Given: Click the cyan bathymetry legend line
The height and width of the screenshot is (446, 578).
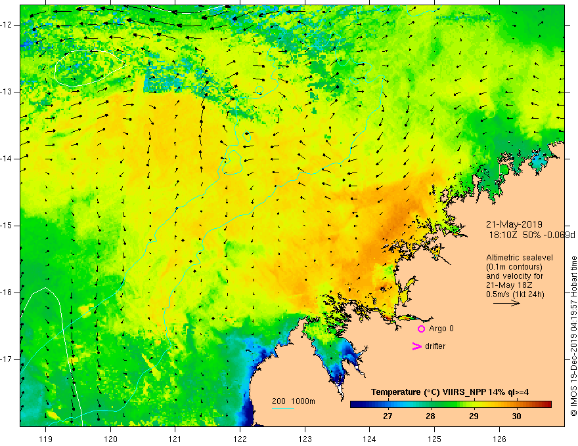Looking at the screenshot, I should coord(283,408).
